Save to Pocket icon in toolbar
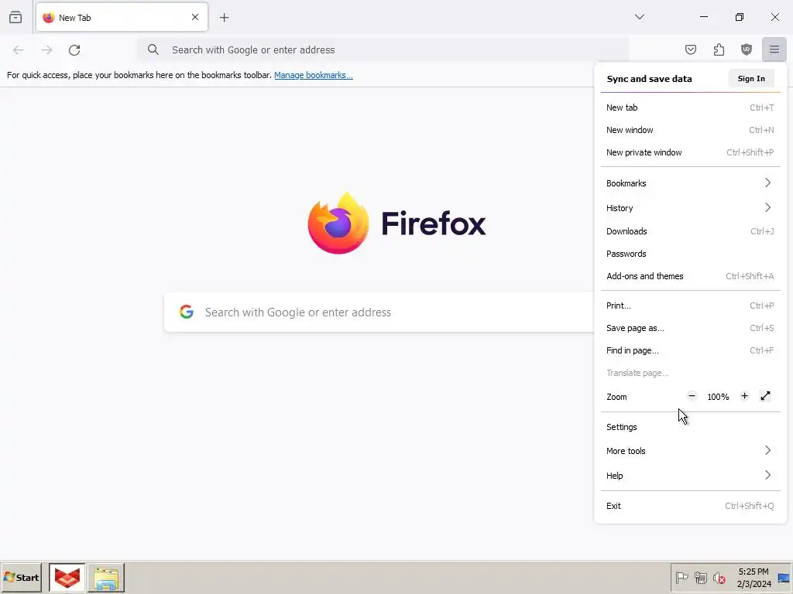Image resolution: width=793 pixels, height=594 pixels. coord(690,49)
